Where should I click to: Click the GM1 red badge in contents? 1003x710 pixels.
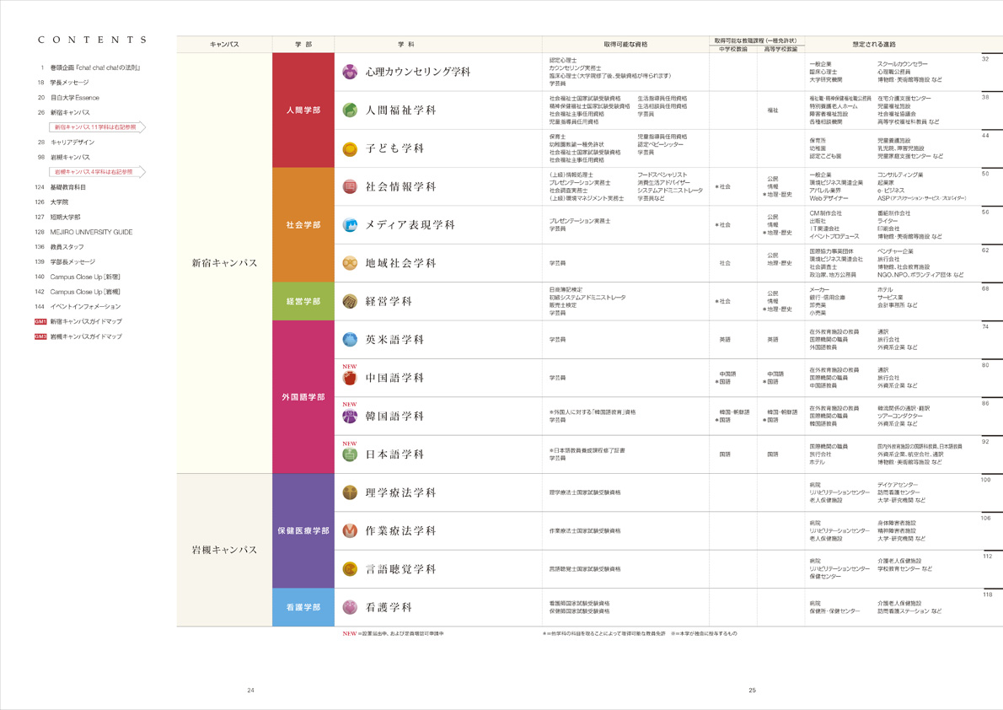(x=40, y=321)
